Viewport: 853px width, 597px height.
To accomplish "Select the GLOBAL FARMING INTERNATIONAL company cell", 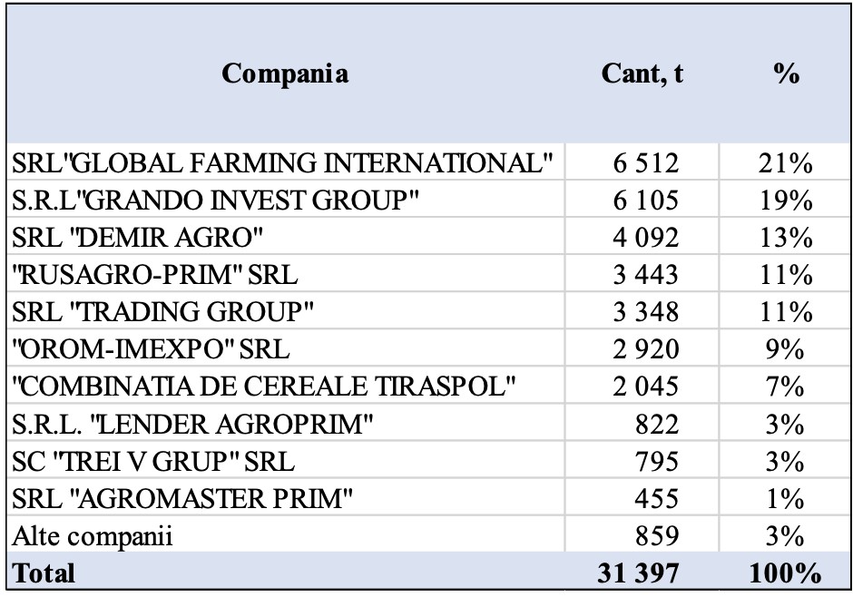I will pos(282,164).
